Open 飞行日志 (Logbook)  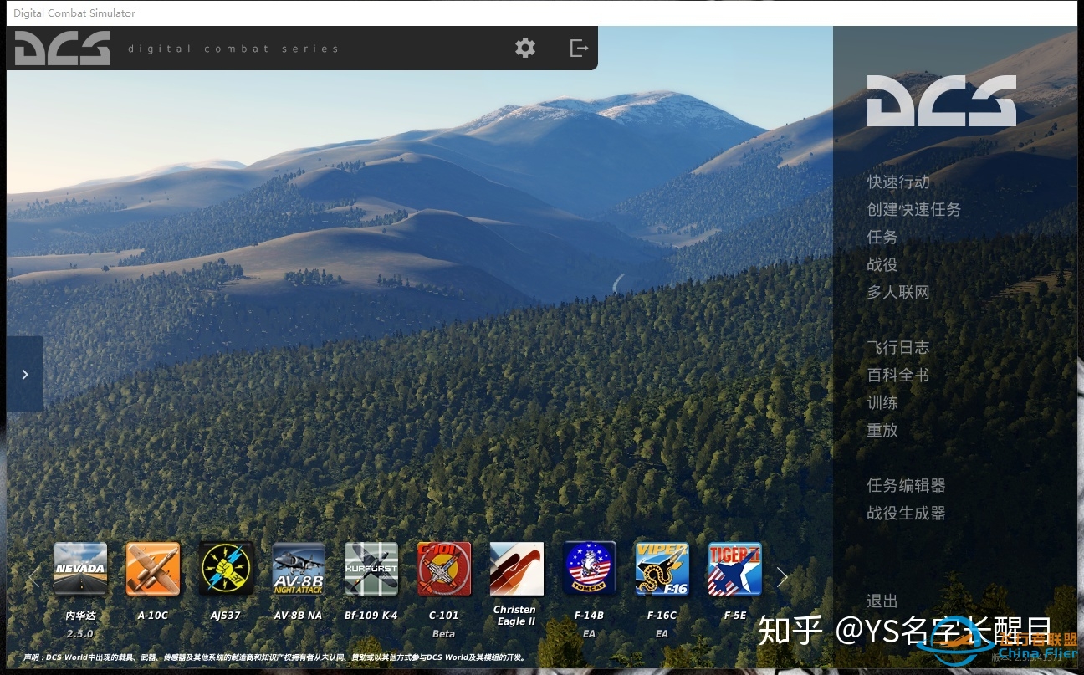(898, 347)
